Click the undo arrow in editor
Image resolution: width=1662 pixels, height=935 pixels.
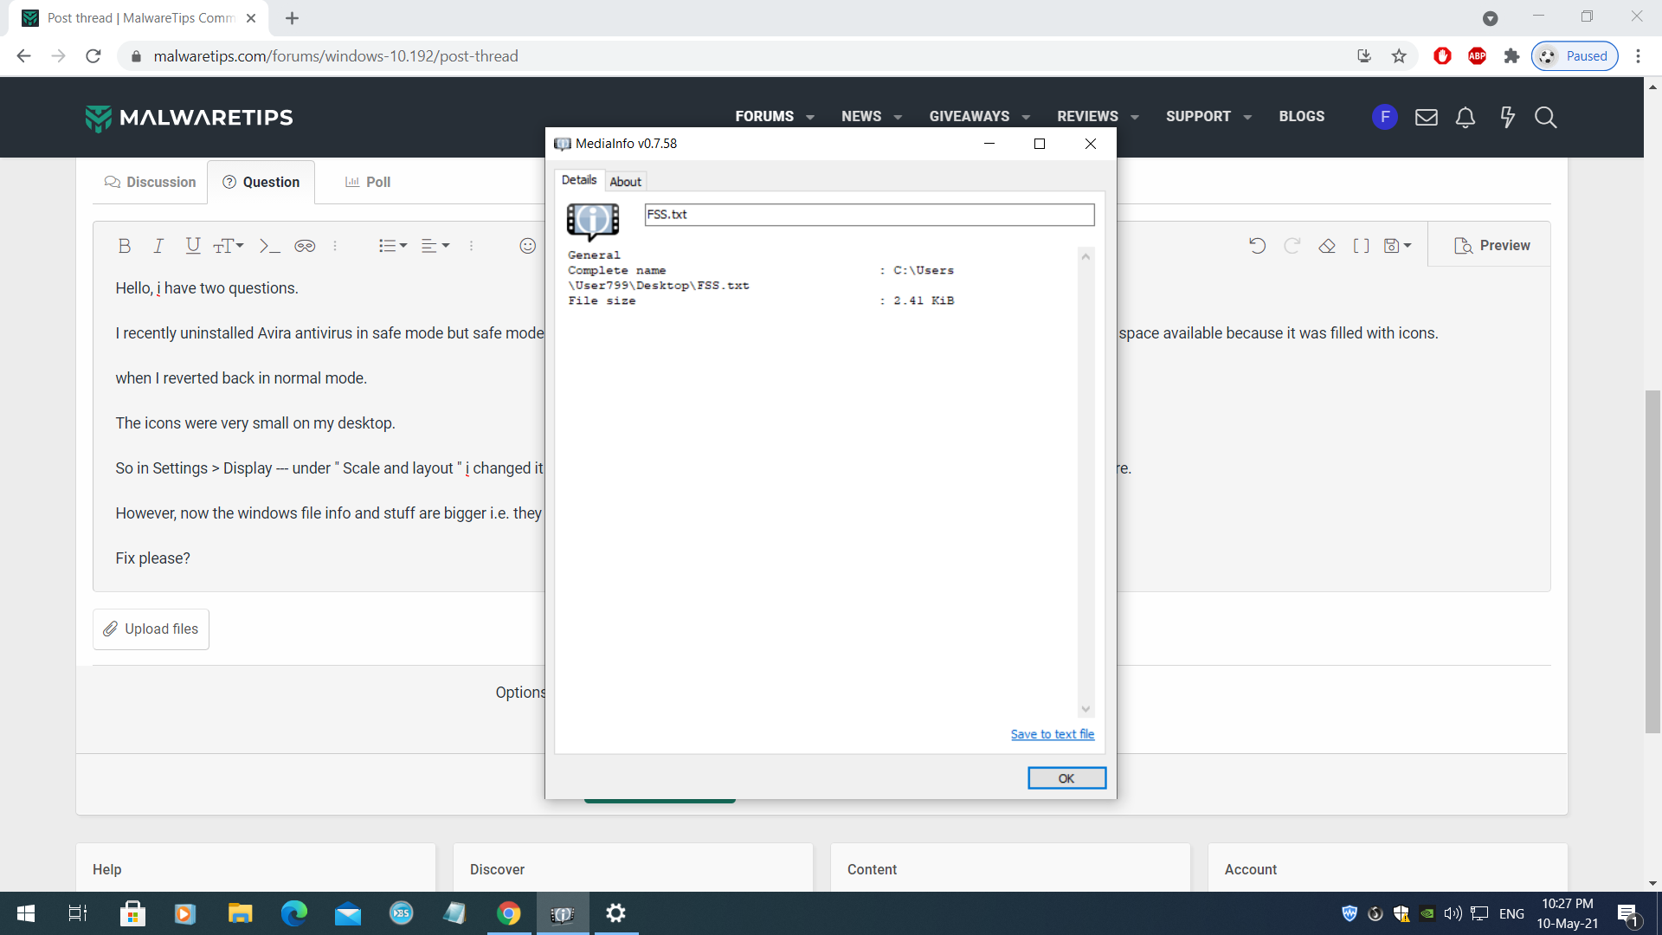pos(1257,246)
